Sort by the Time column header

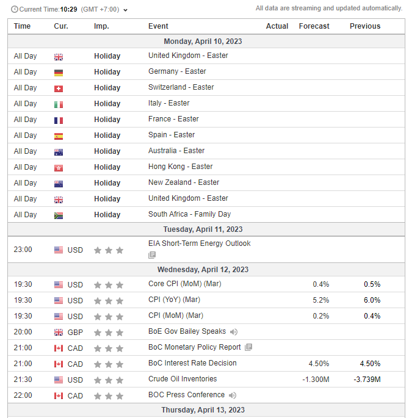coord(23,26)
